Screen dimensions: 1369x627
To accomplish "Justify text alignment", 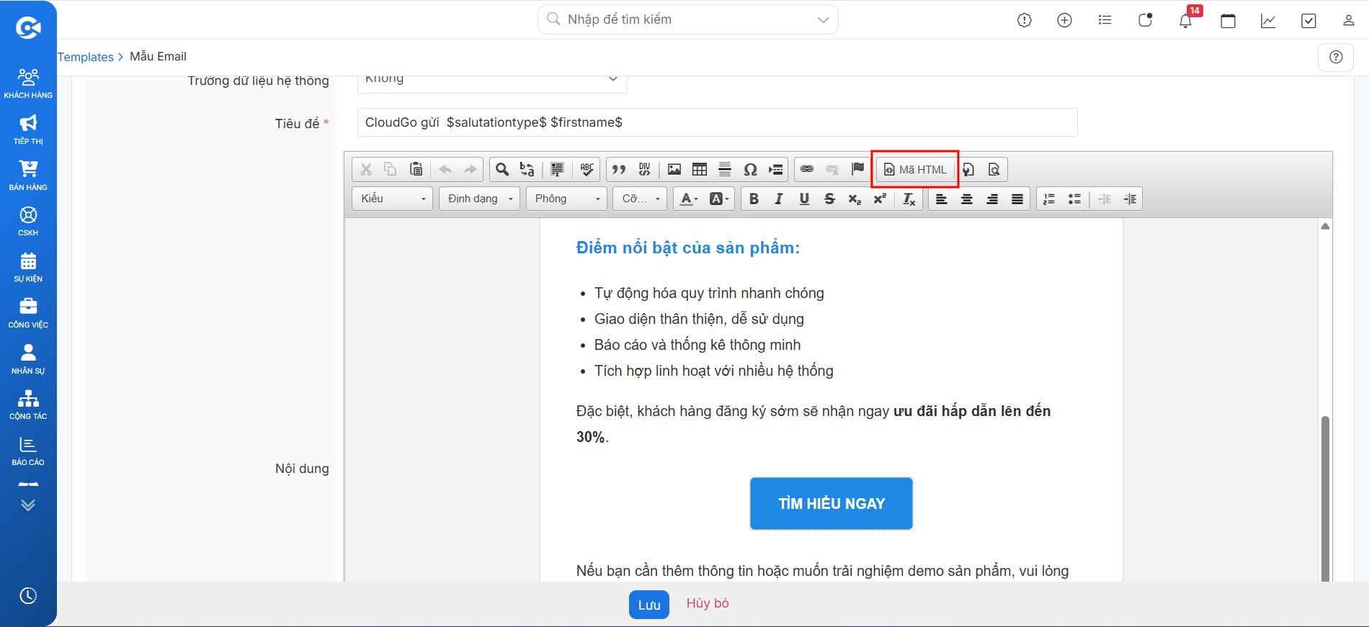I will (x=1017, y=199).
